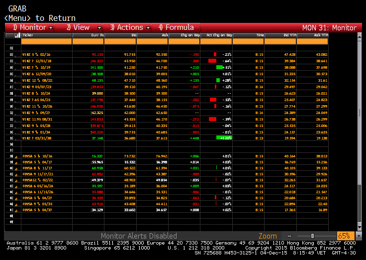This screenshot has width=366, height=260.
Task: Click the Bid YTM value 56.769
Action: pyautogui.click(x=290, y=162)
